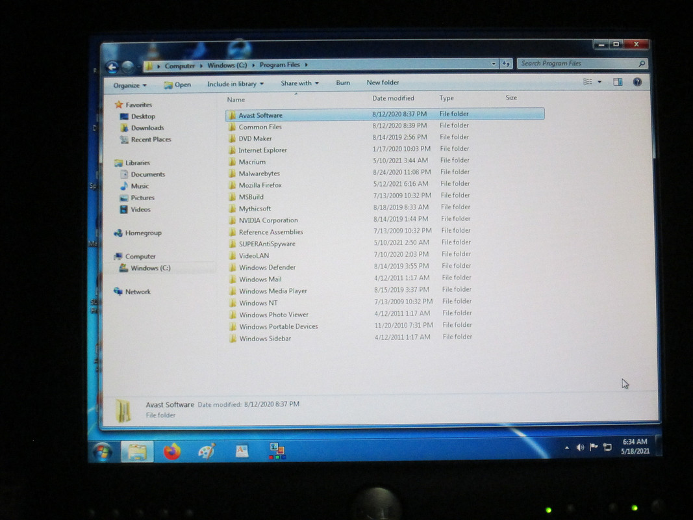Select the Mozilla Firefox folder icon
The image size is (693, 520).
coord(232,185)
